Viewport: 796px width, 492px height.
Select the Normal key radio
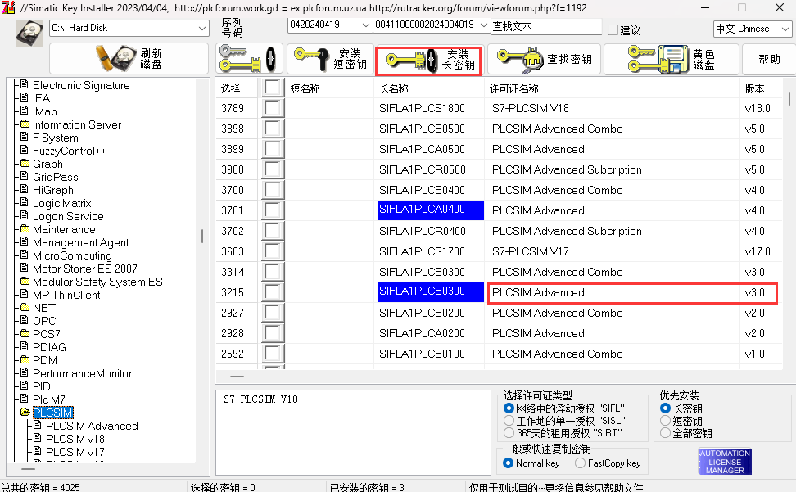tap(508, 463)
